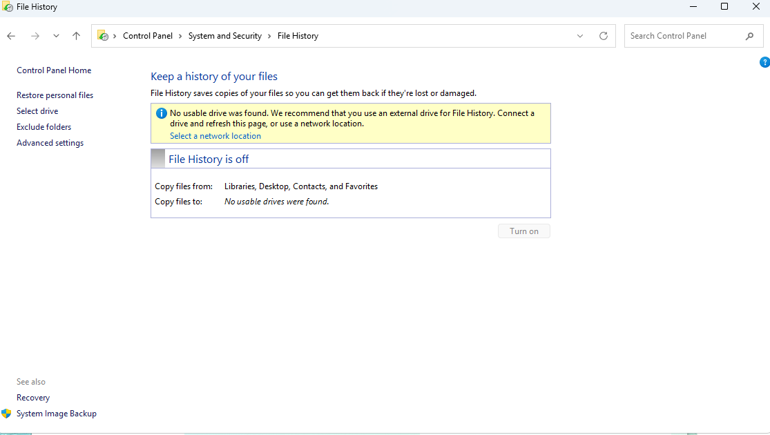Expand the breadcrumb arrow after Control Panel
The image size is (770, 435).
pyautogui.click(x=181, y=35)
